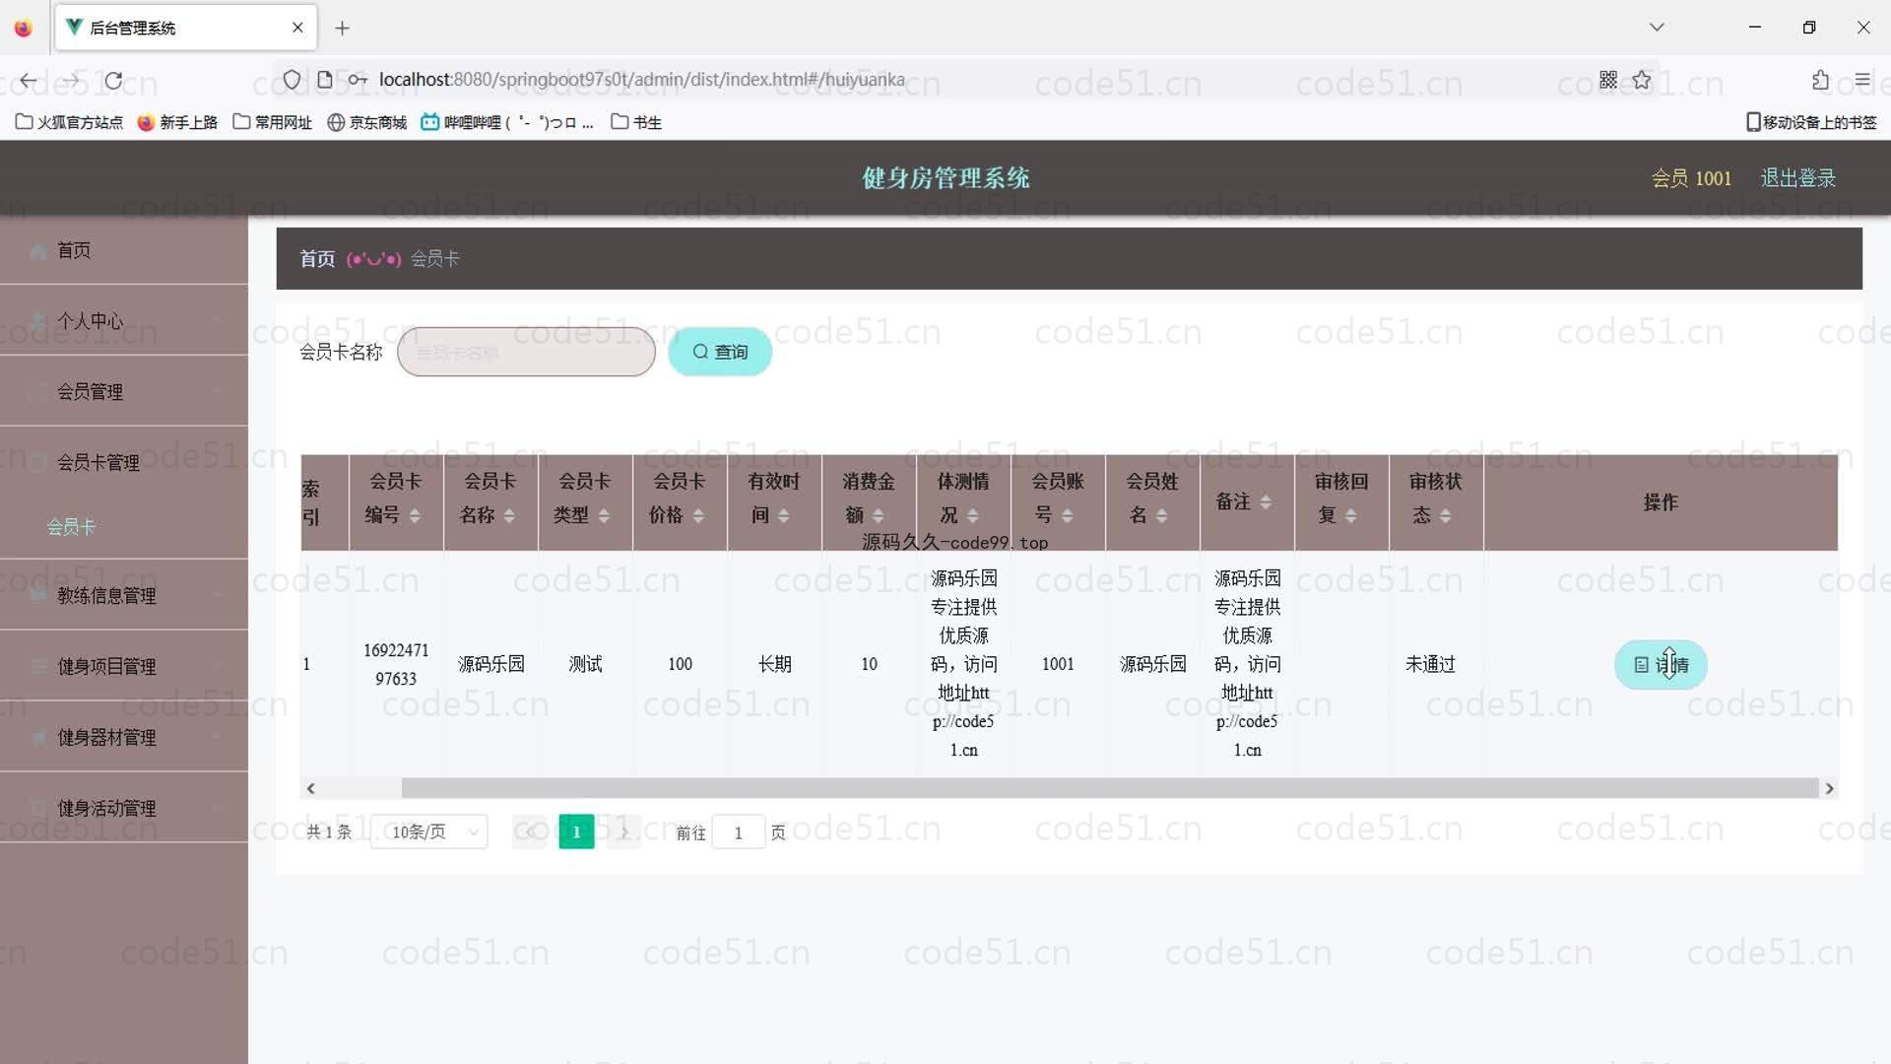Click the horizontal table scrollbar thumb
This screenshot has height=1064, width=1891.
tap(1109, 788)
